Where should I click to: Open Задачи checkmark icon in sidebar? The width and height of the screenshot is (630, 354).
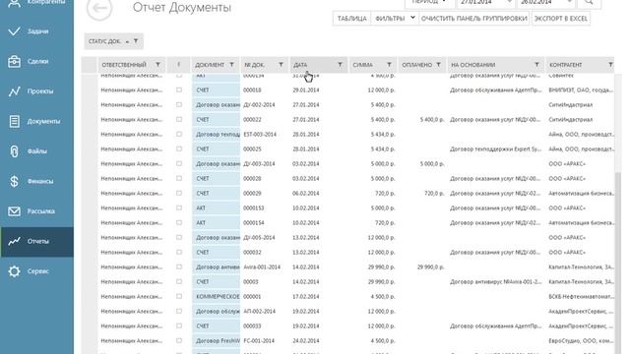[14, 31]
